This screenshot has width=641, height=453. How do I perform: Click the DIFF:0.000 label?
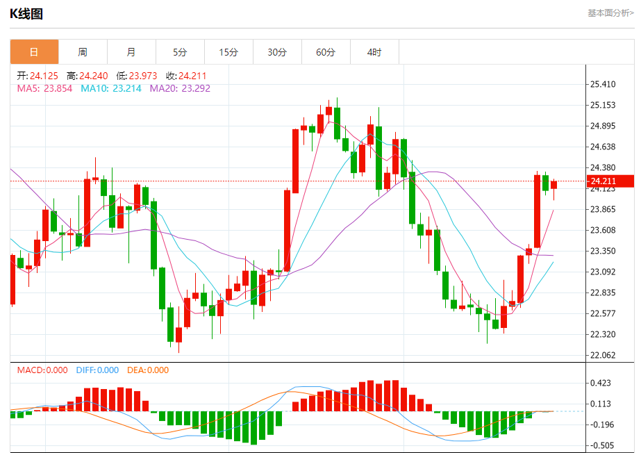tap(97, 370)
